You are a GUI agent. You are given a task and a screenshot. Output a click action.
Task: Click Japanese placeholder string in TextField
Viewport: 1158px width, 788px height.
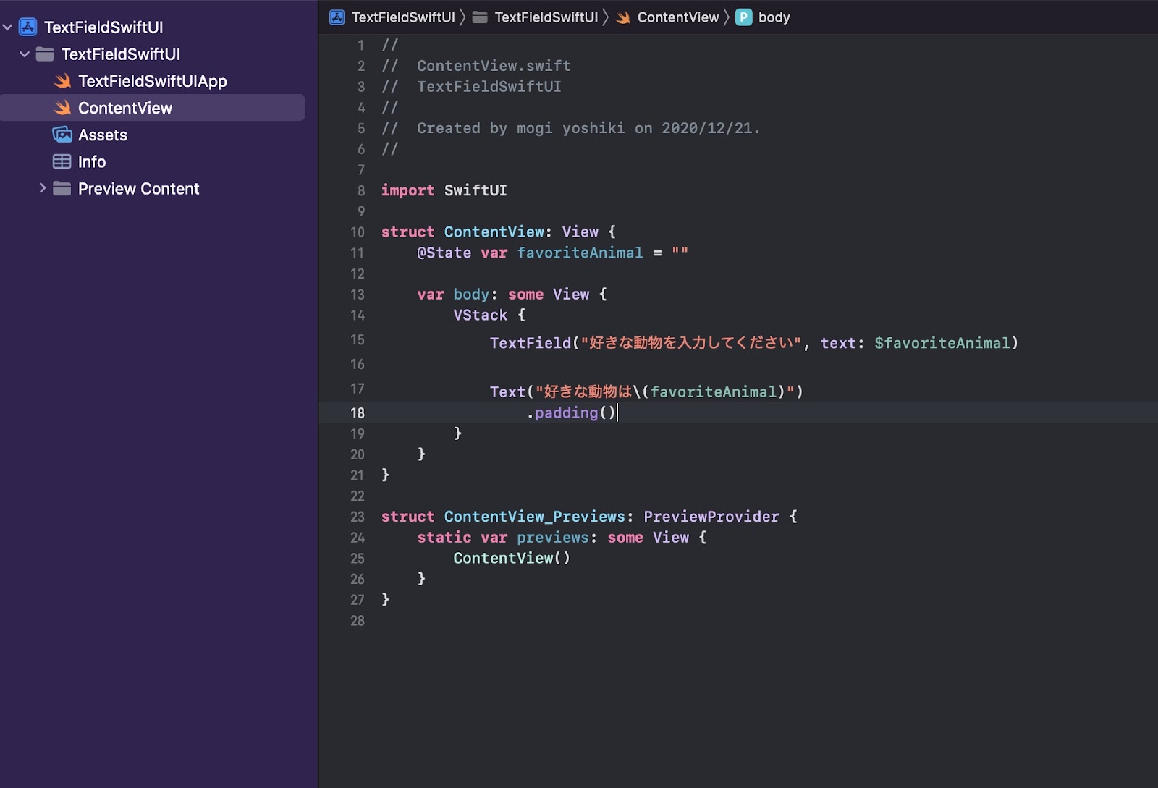[691, 343]
